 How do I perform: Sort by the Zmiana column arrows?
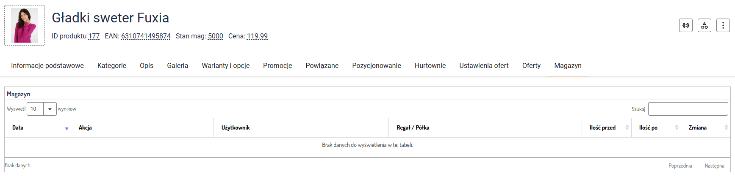726,127
